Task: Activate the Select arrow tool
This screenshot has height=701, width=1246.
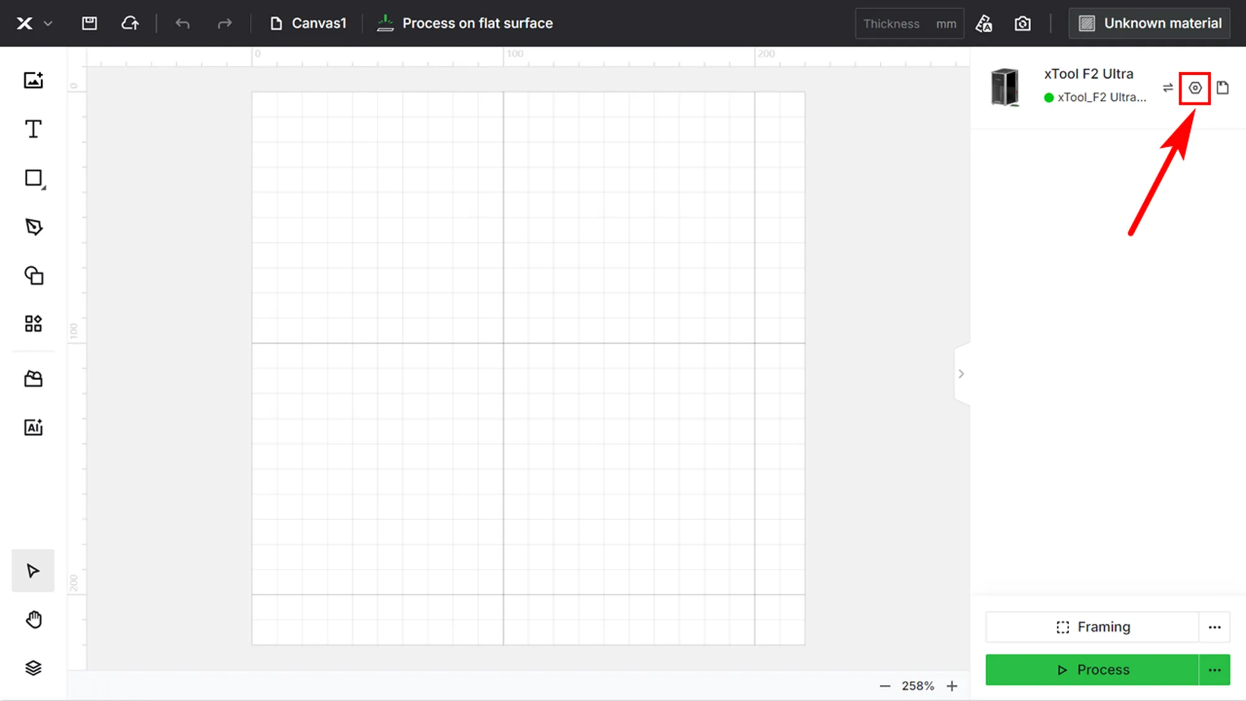Action: 33,571
